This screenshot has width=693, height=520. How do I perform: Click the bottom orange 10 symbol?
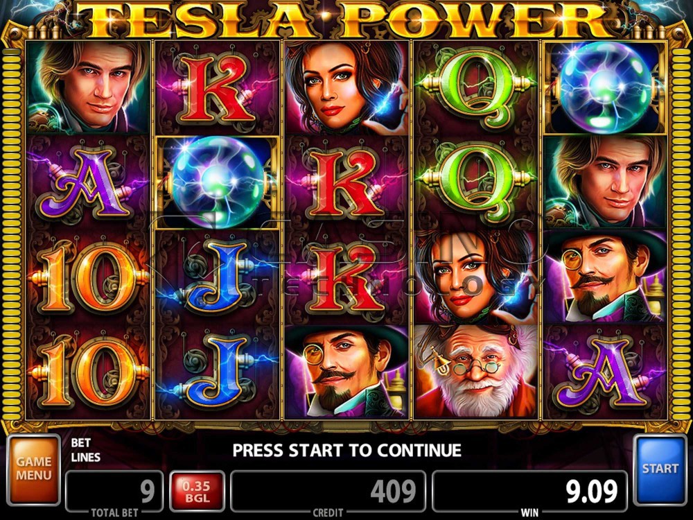tap(89, 372)
